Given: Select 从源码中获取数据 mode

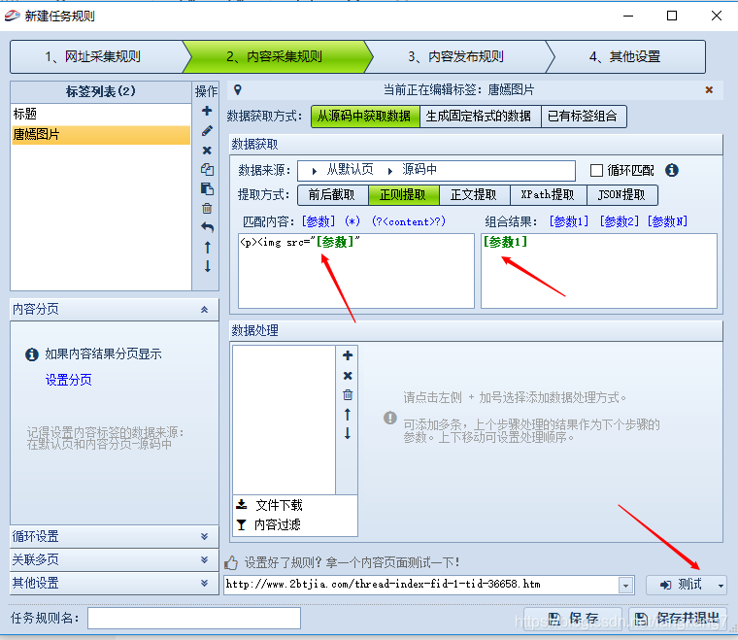Looking at the screenshot, I should tap(365, 117).
